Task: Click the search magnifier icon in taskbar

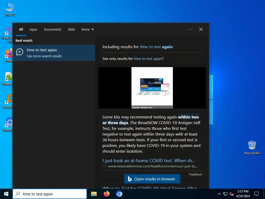Action: click(x=18, y=194)
